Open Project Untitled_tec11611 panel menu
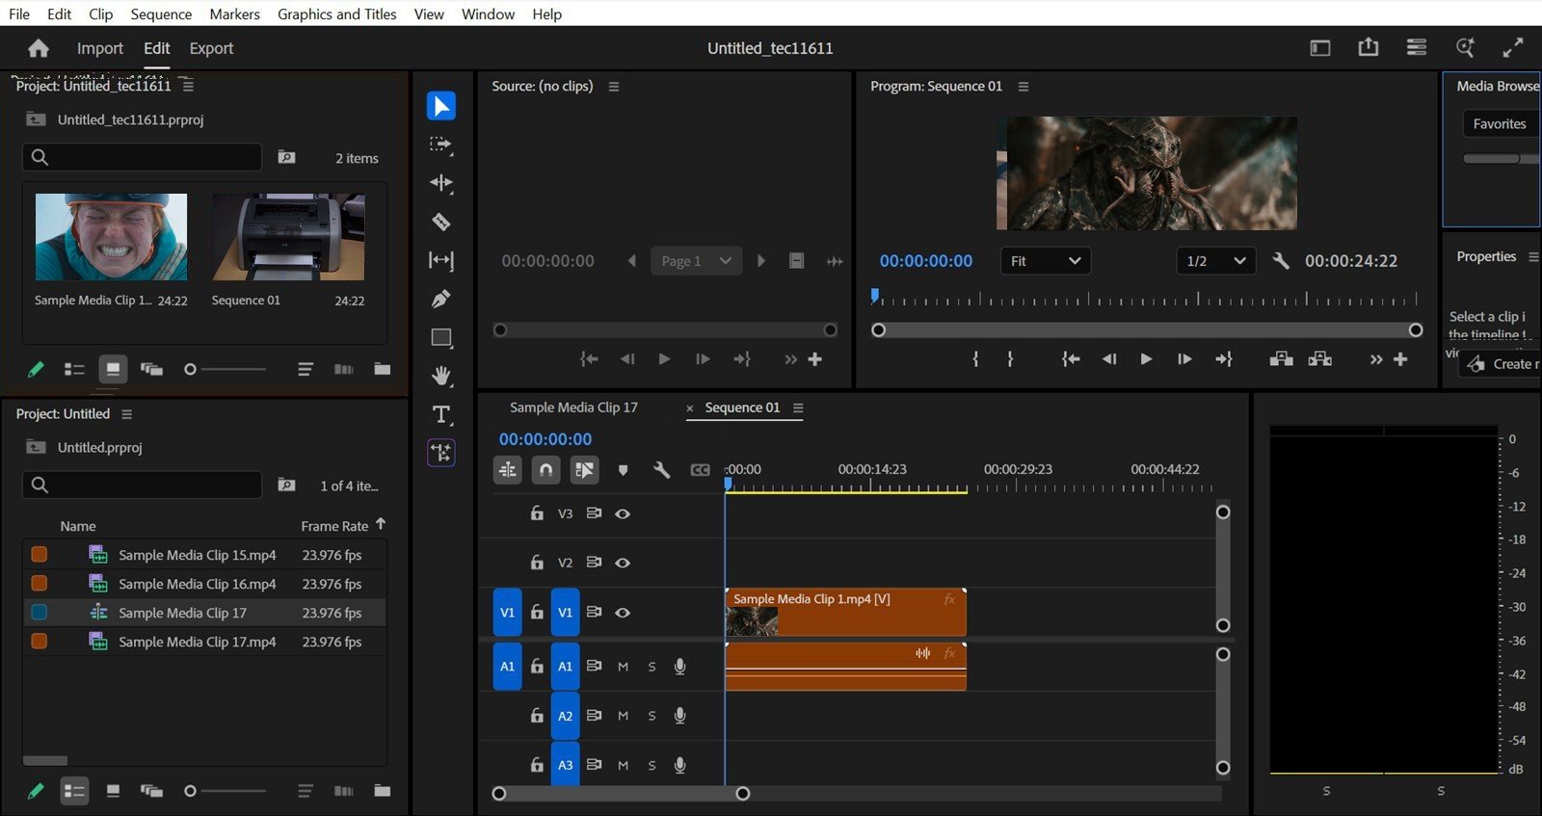 click(188, 86)
